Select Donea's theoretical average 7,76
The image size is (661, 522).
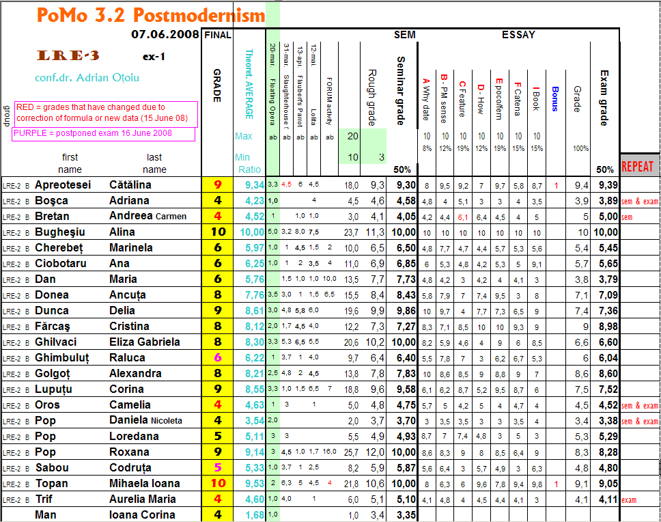click(255, 295)
